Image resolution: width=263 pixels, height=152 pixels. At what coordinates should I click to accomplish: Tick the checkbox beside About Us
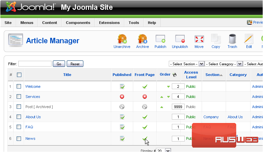pos(19,117)
